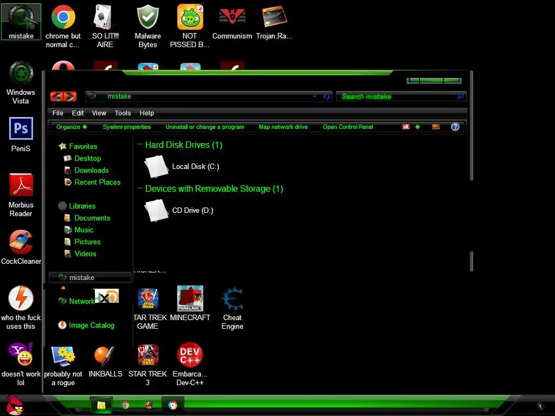555x416 pixels.
Task: Open the Windows Vista recycle bin icon
Action: point(21,83)
